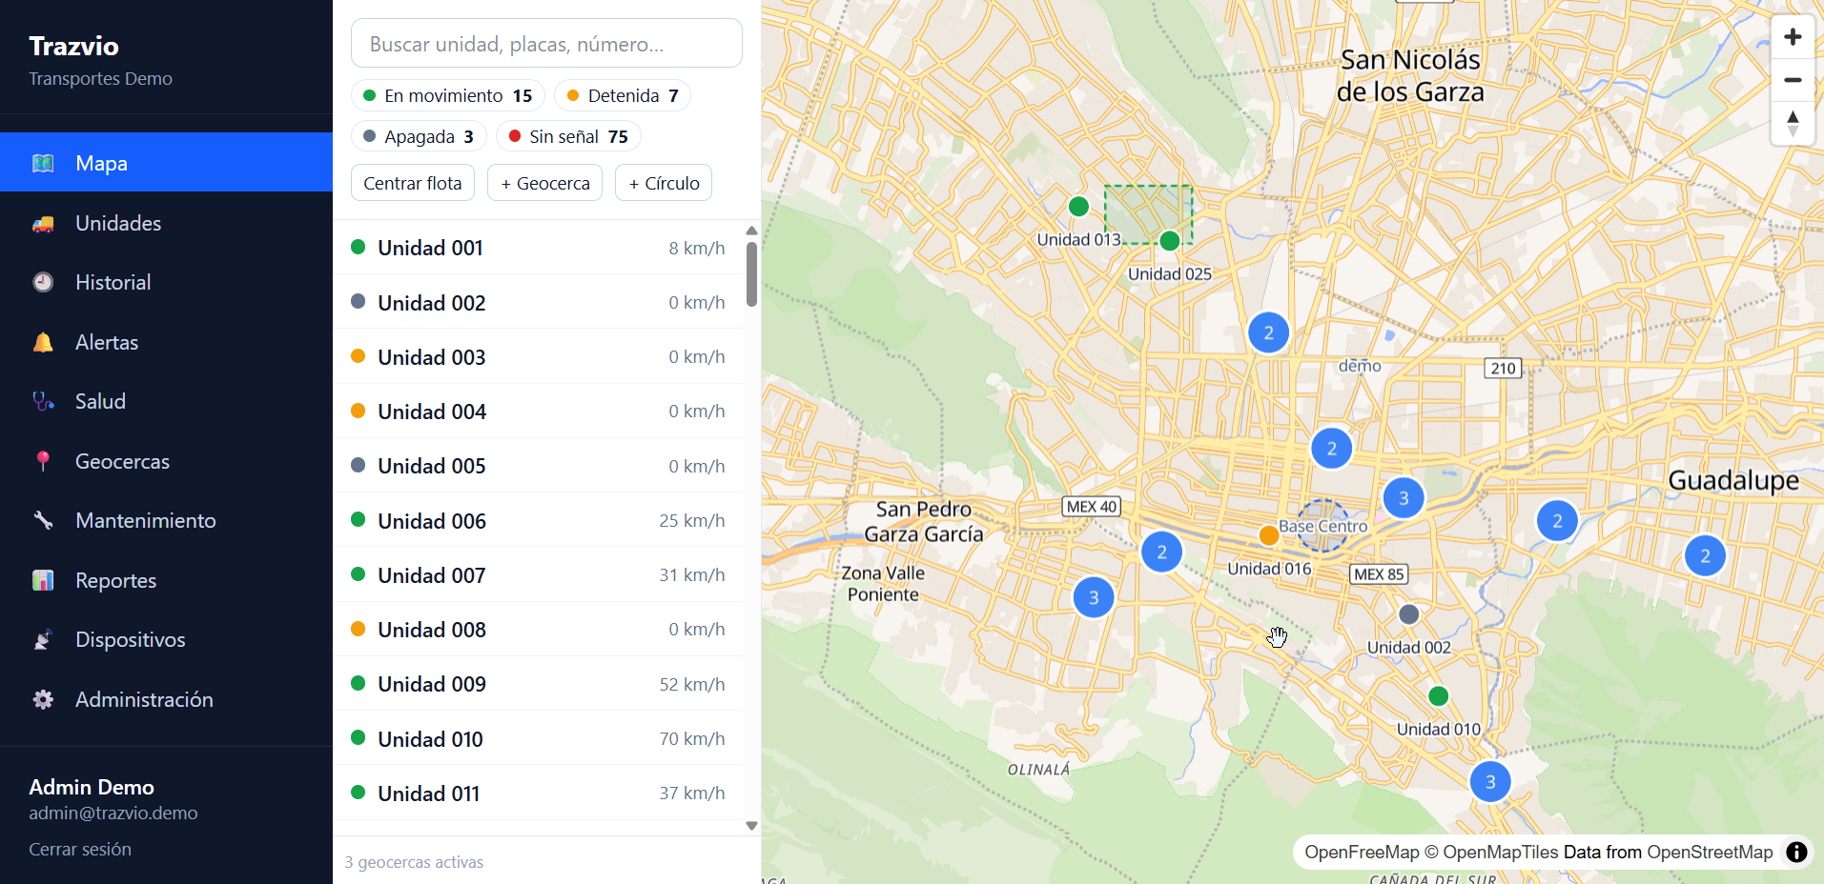The image size is (1824, 884).
Task: Click the Mantenimiento wrench icon
Action: pyautogui.click(x=43, y=520)
